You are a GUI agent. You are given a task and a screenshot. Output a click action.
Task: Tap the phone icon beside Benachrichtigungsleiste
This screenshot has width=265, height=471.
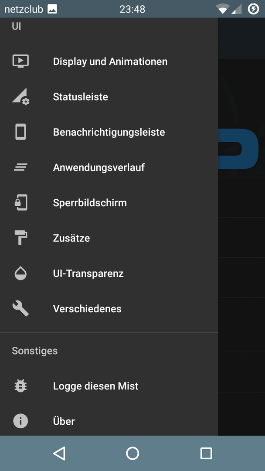pyautogui.click(x=20, y=132)
